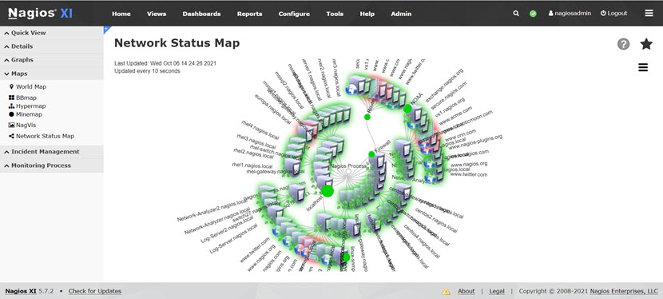Open the Help menu
This screenshot has width=663, height=299.
pos(367,14)
